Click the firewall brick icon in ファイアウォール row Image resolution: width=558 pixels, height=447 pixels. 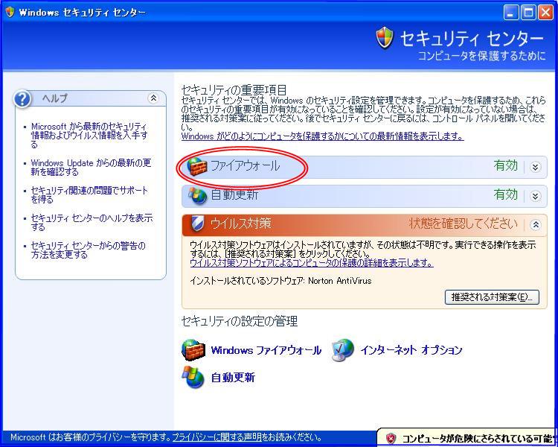197,166
